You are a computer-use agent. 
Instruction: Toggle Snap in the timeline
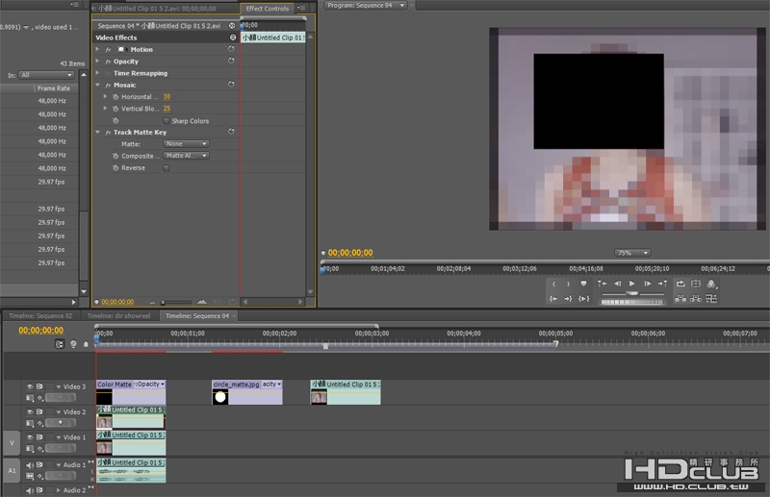(x=60, y=344)
